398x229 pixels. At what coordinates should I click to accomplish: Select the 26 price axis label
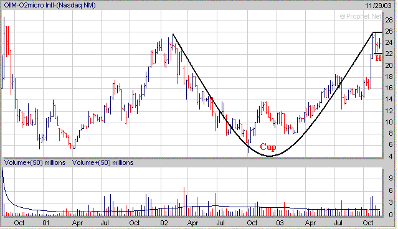pos(389,32)
